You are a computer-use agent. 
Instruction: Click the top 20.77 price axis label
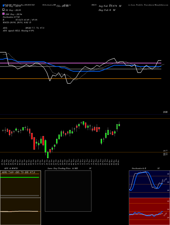coord(165,151)
